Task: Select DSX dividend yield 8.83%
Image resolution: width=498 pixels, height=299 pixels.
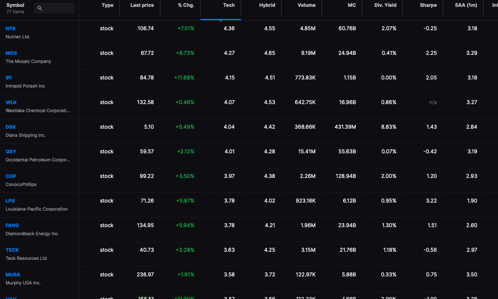Action: [x=389, y=127]
